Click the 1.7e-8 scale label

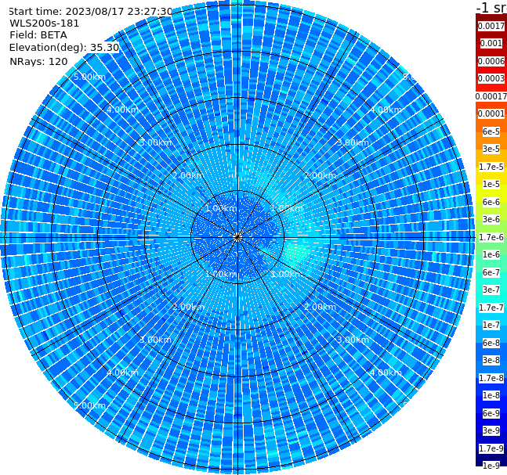click(491, 378)
